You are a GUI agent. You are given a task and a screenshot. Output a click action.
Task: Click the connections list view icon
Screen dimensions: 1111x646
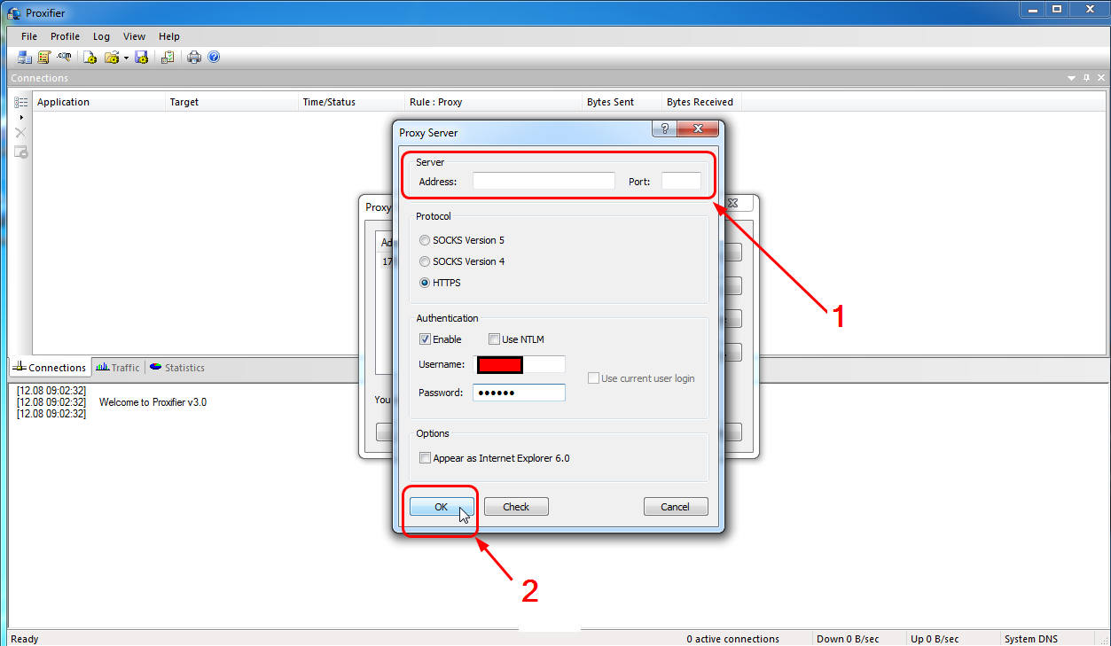tap(20, 102)
